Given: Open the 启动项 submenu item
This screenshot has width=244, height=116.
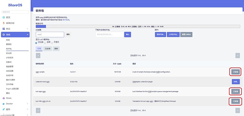Looking at the screenshot, I should [9, 53].
